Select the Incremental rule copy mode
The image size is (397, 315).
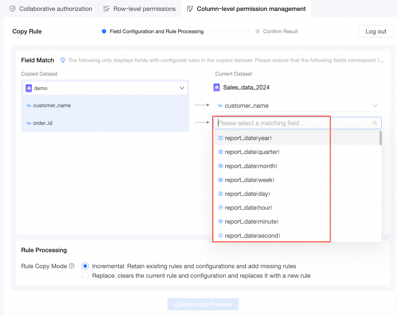point(85,266)
